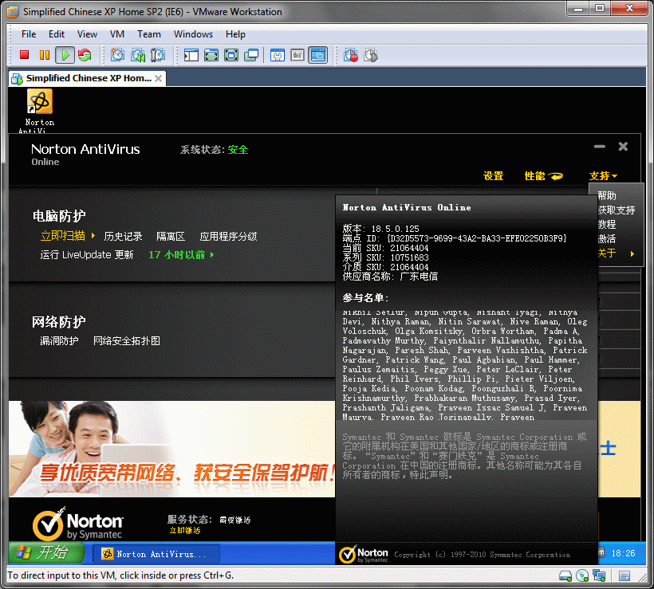654x589 pixels.
Task: Open the 支持 dropdown menu
Action: click(x=603, y=176)
